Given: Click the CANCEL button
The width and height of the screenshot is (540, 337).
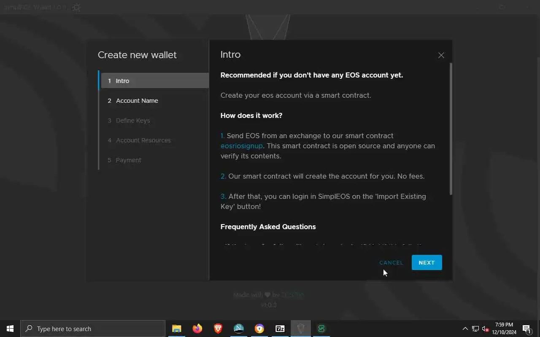Looking at the screenshot, I should point(391,262).
